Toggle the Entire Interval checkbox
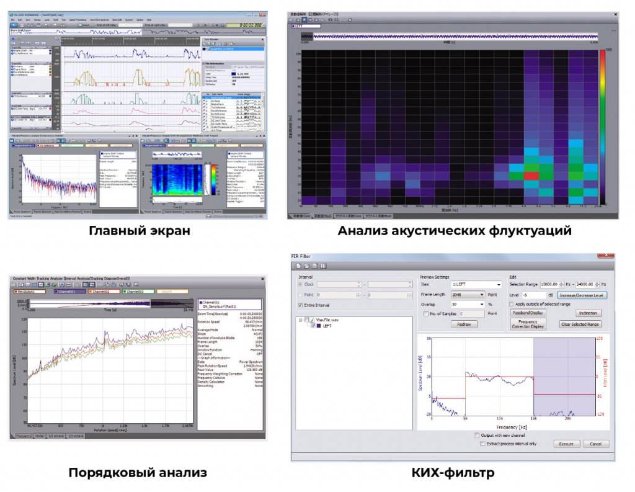Image resolution: width=635 pixels, height=492 pixels. [301, 305]
